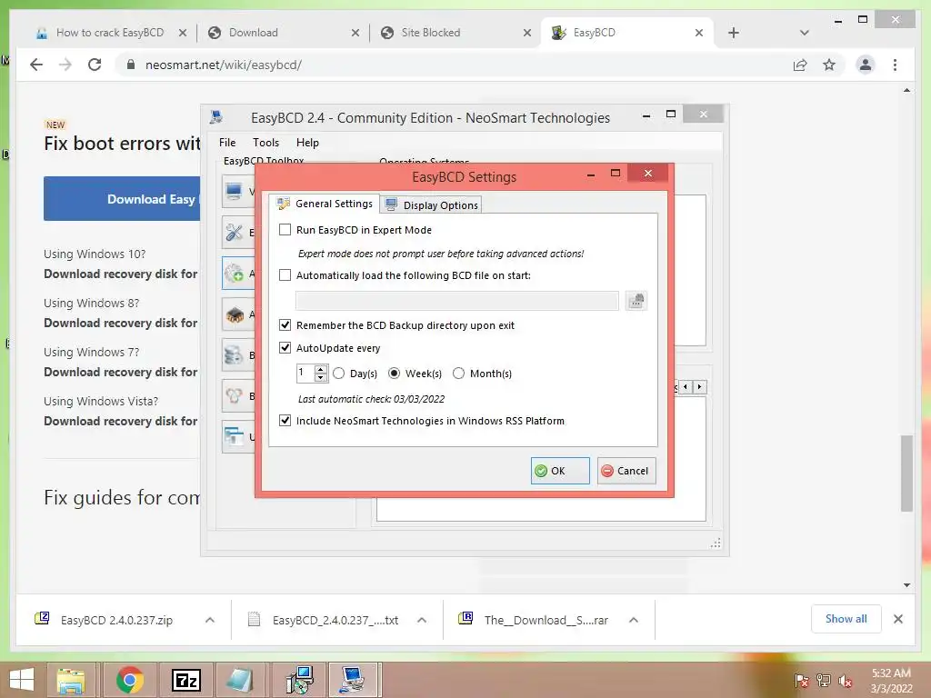This screenshot has width=931, height=698.
Task: Check Run EasyBCD in Expert Mode
Action: coord(285,230)
